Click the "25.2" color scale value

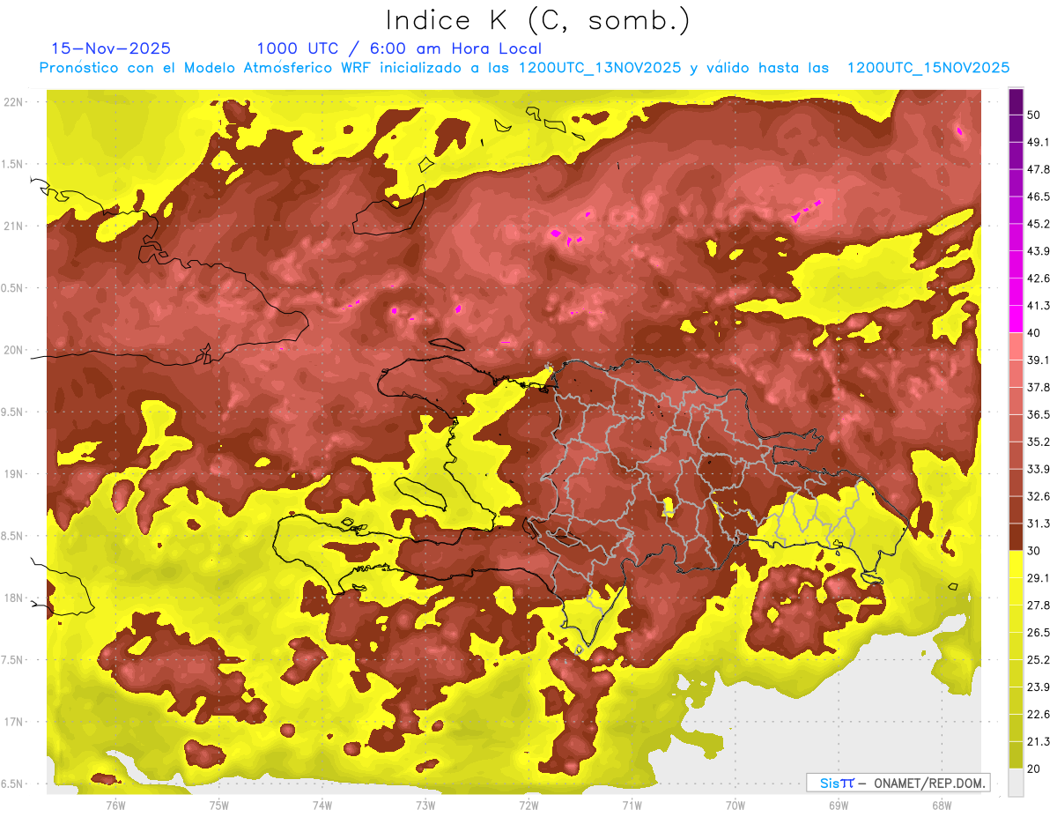(x=1039, y=659)
